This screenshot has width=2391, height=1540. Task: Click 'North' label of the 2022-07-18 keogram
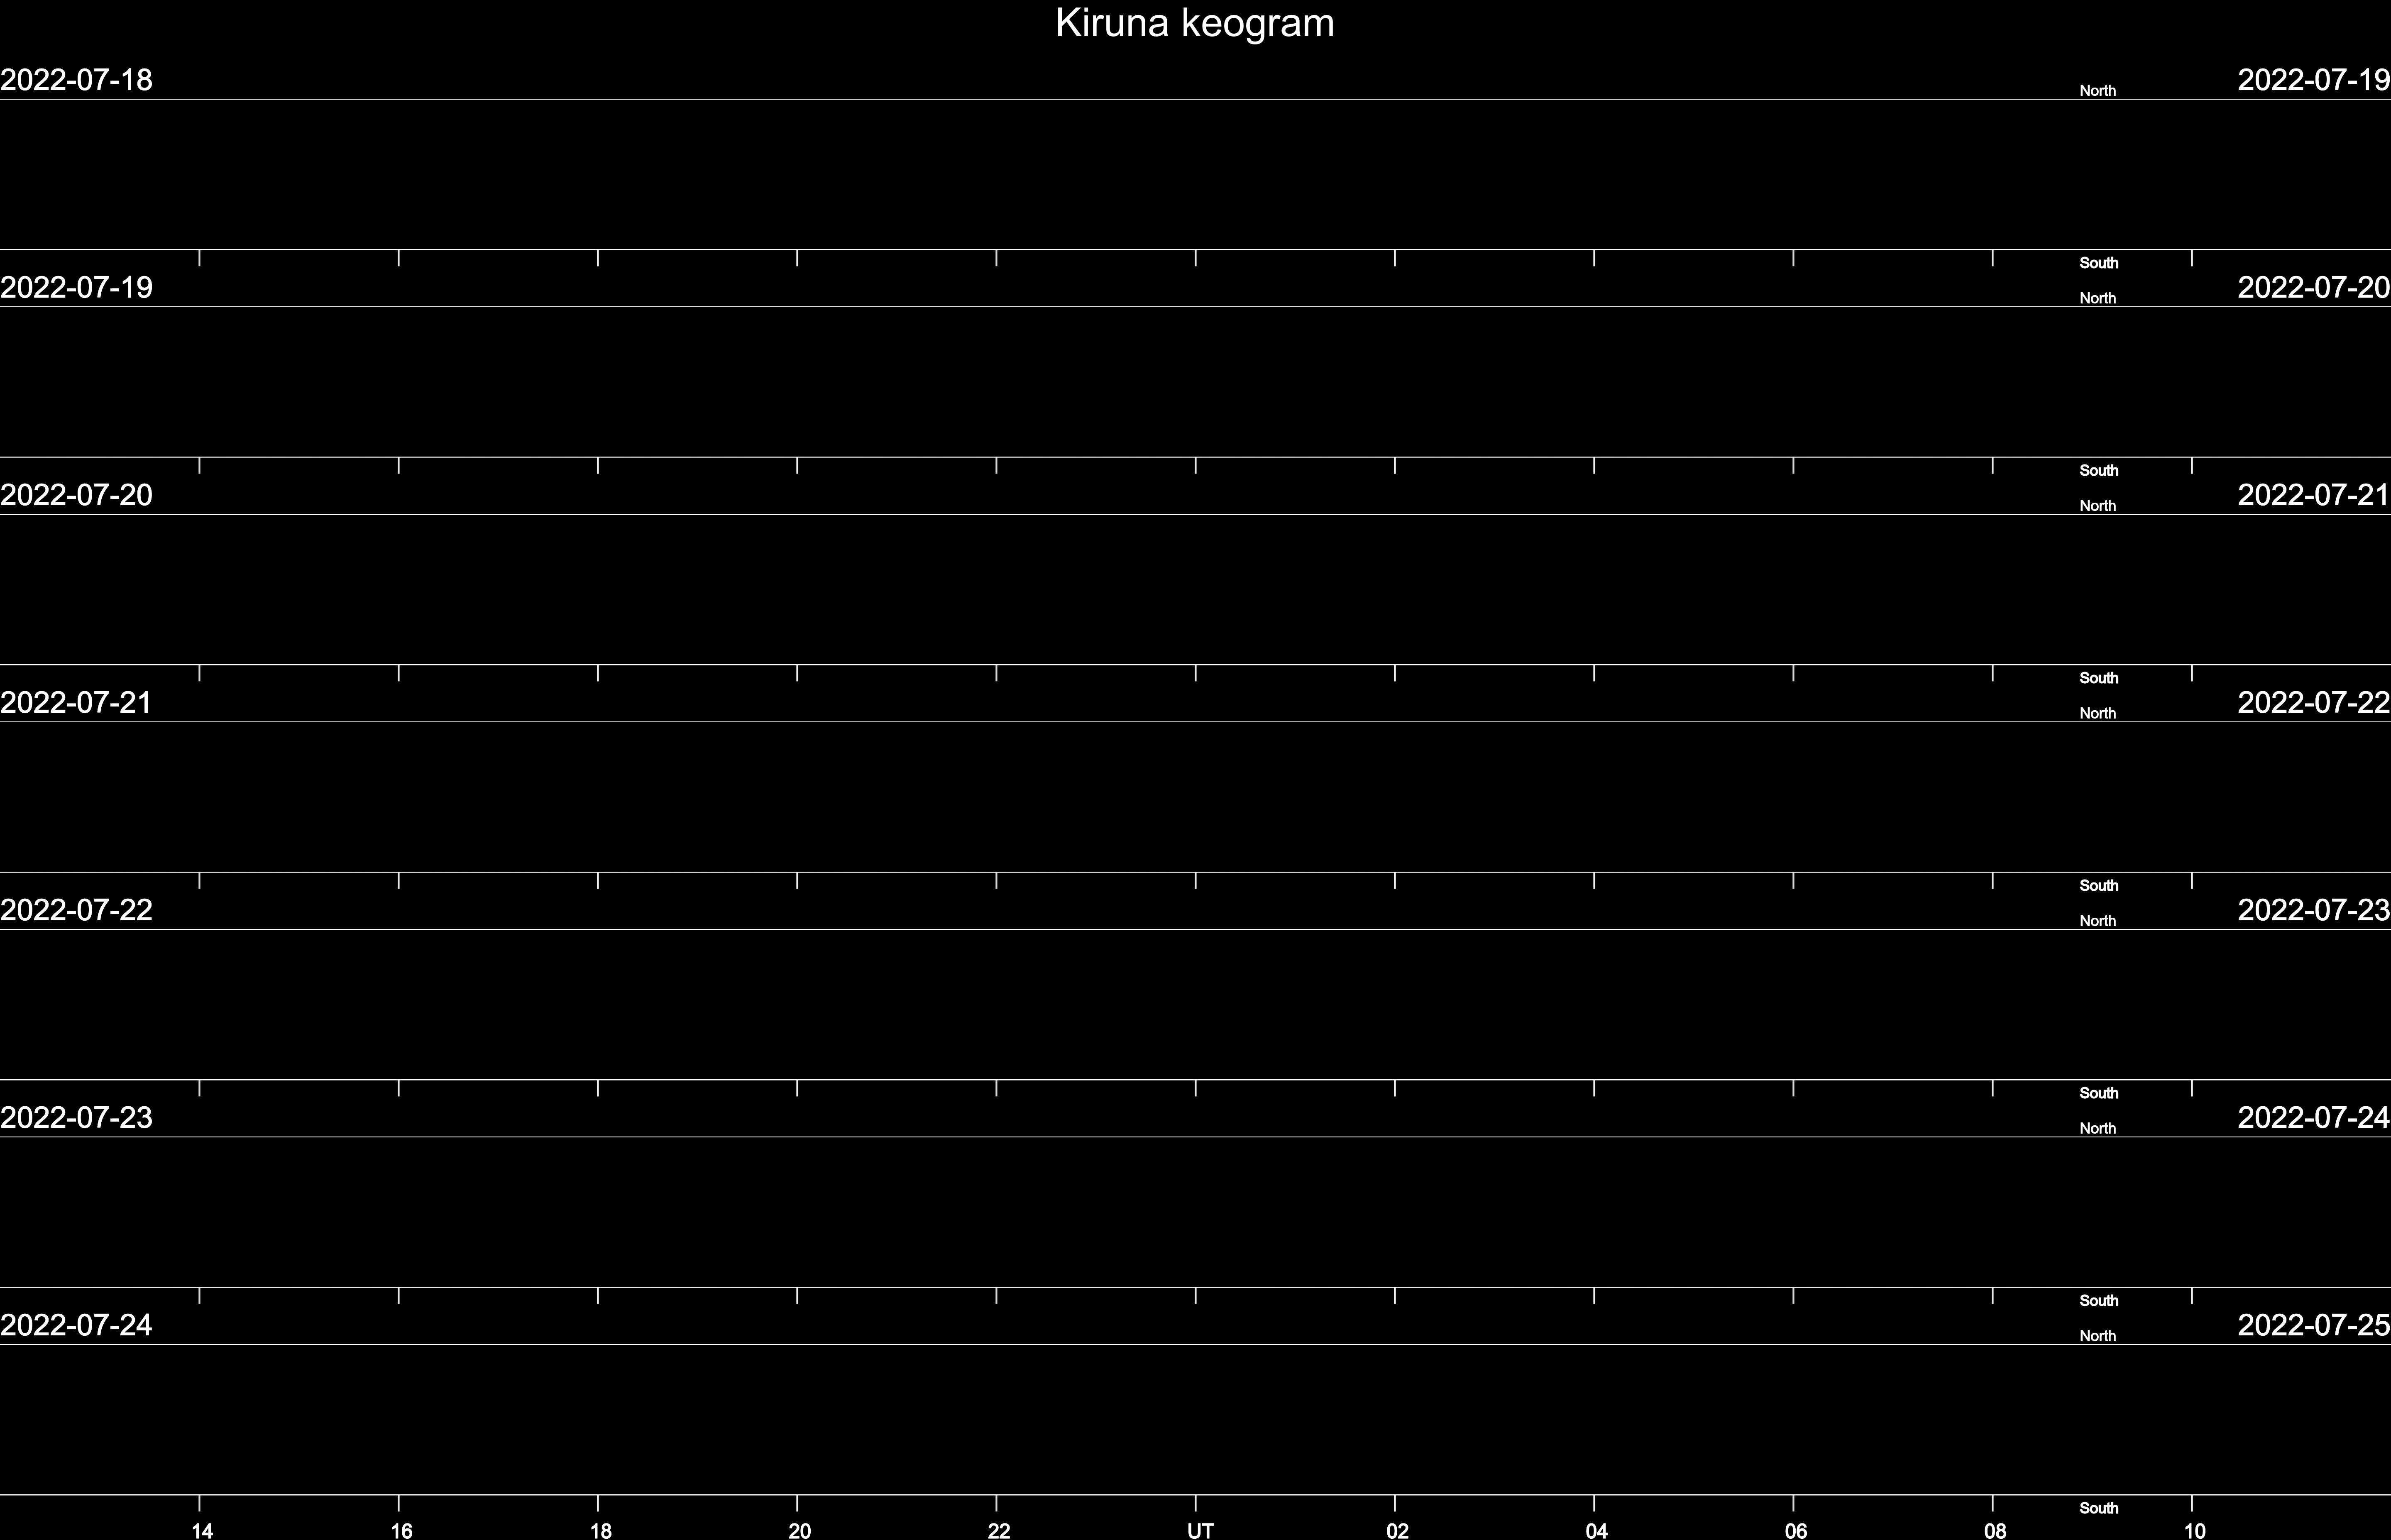(2098, 91)
